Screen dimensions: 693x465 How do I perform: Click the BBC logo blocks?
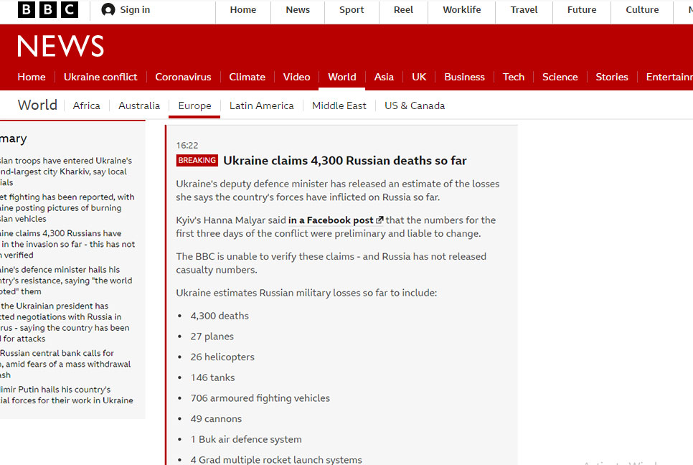pos(48,10)
